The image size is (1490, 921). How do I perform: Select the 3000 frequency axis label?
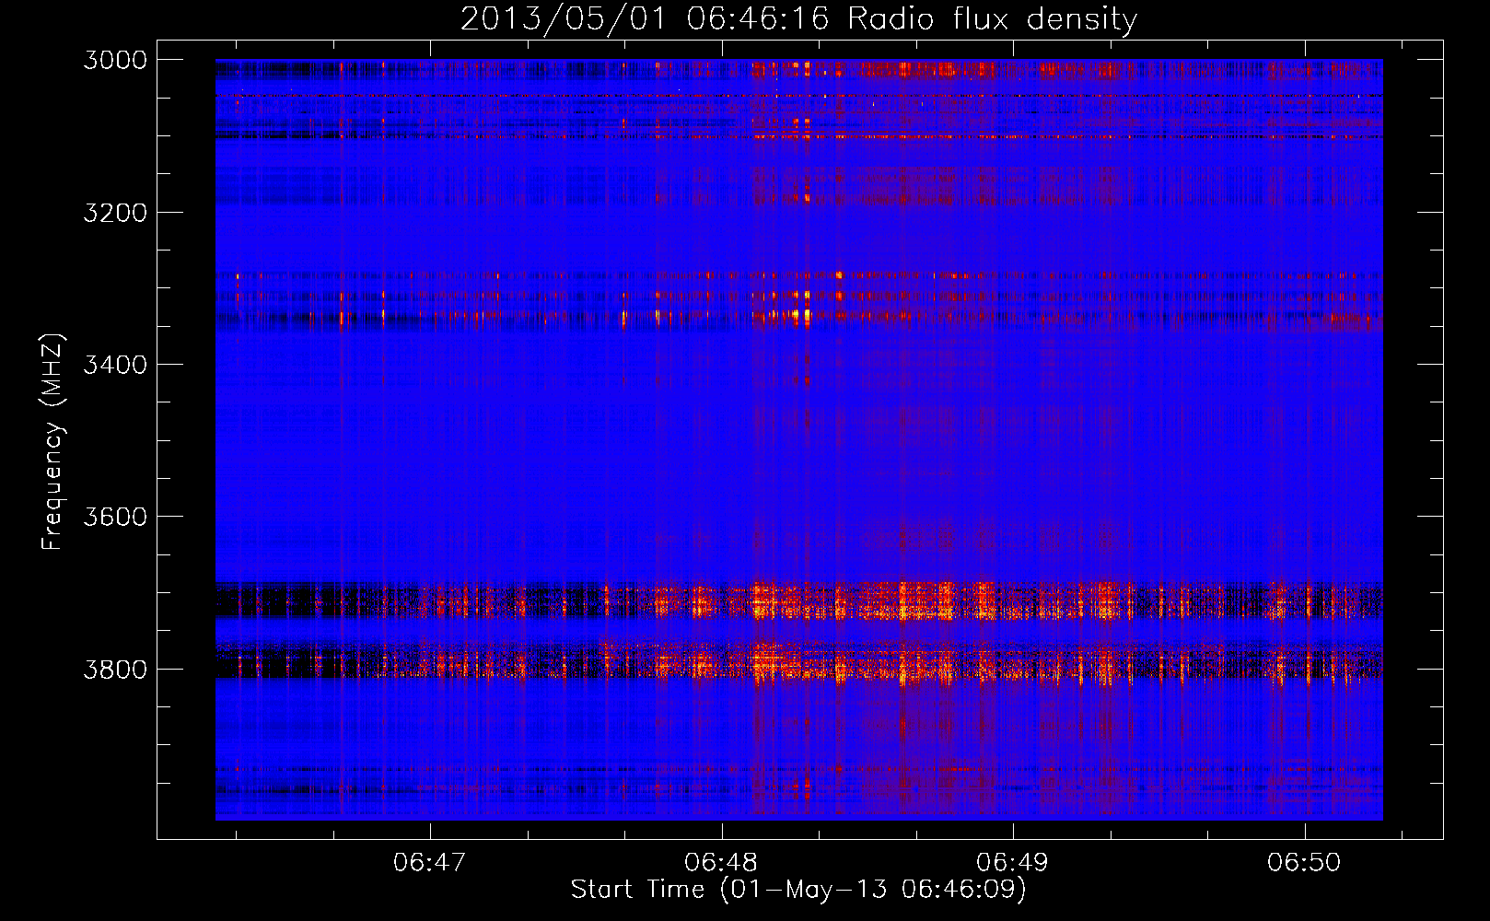coord(115,61)
